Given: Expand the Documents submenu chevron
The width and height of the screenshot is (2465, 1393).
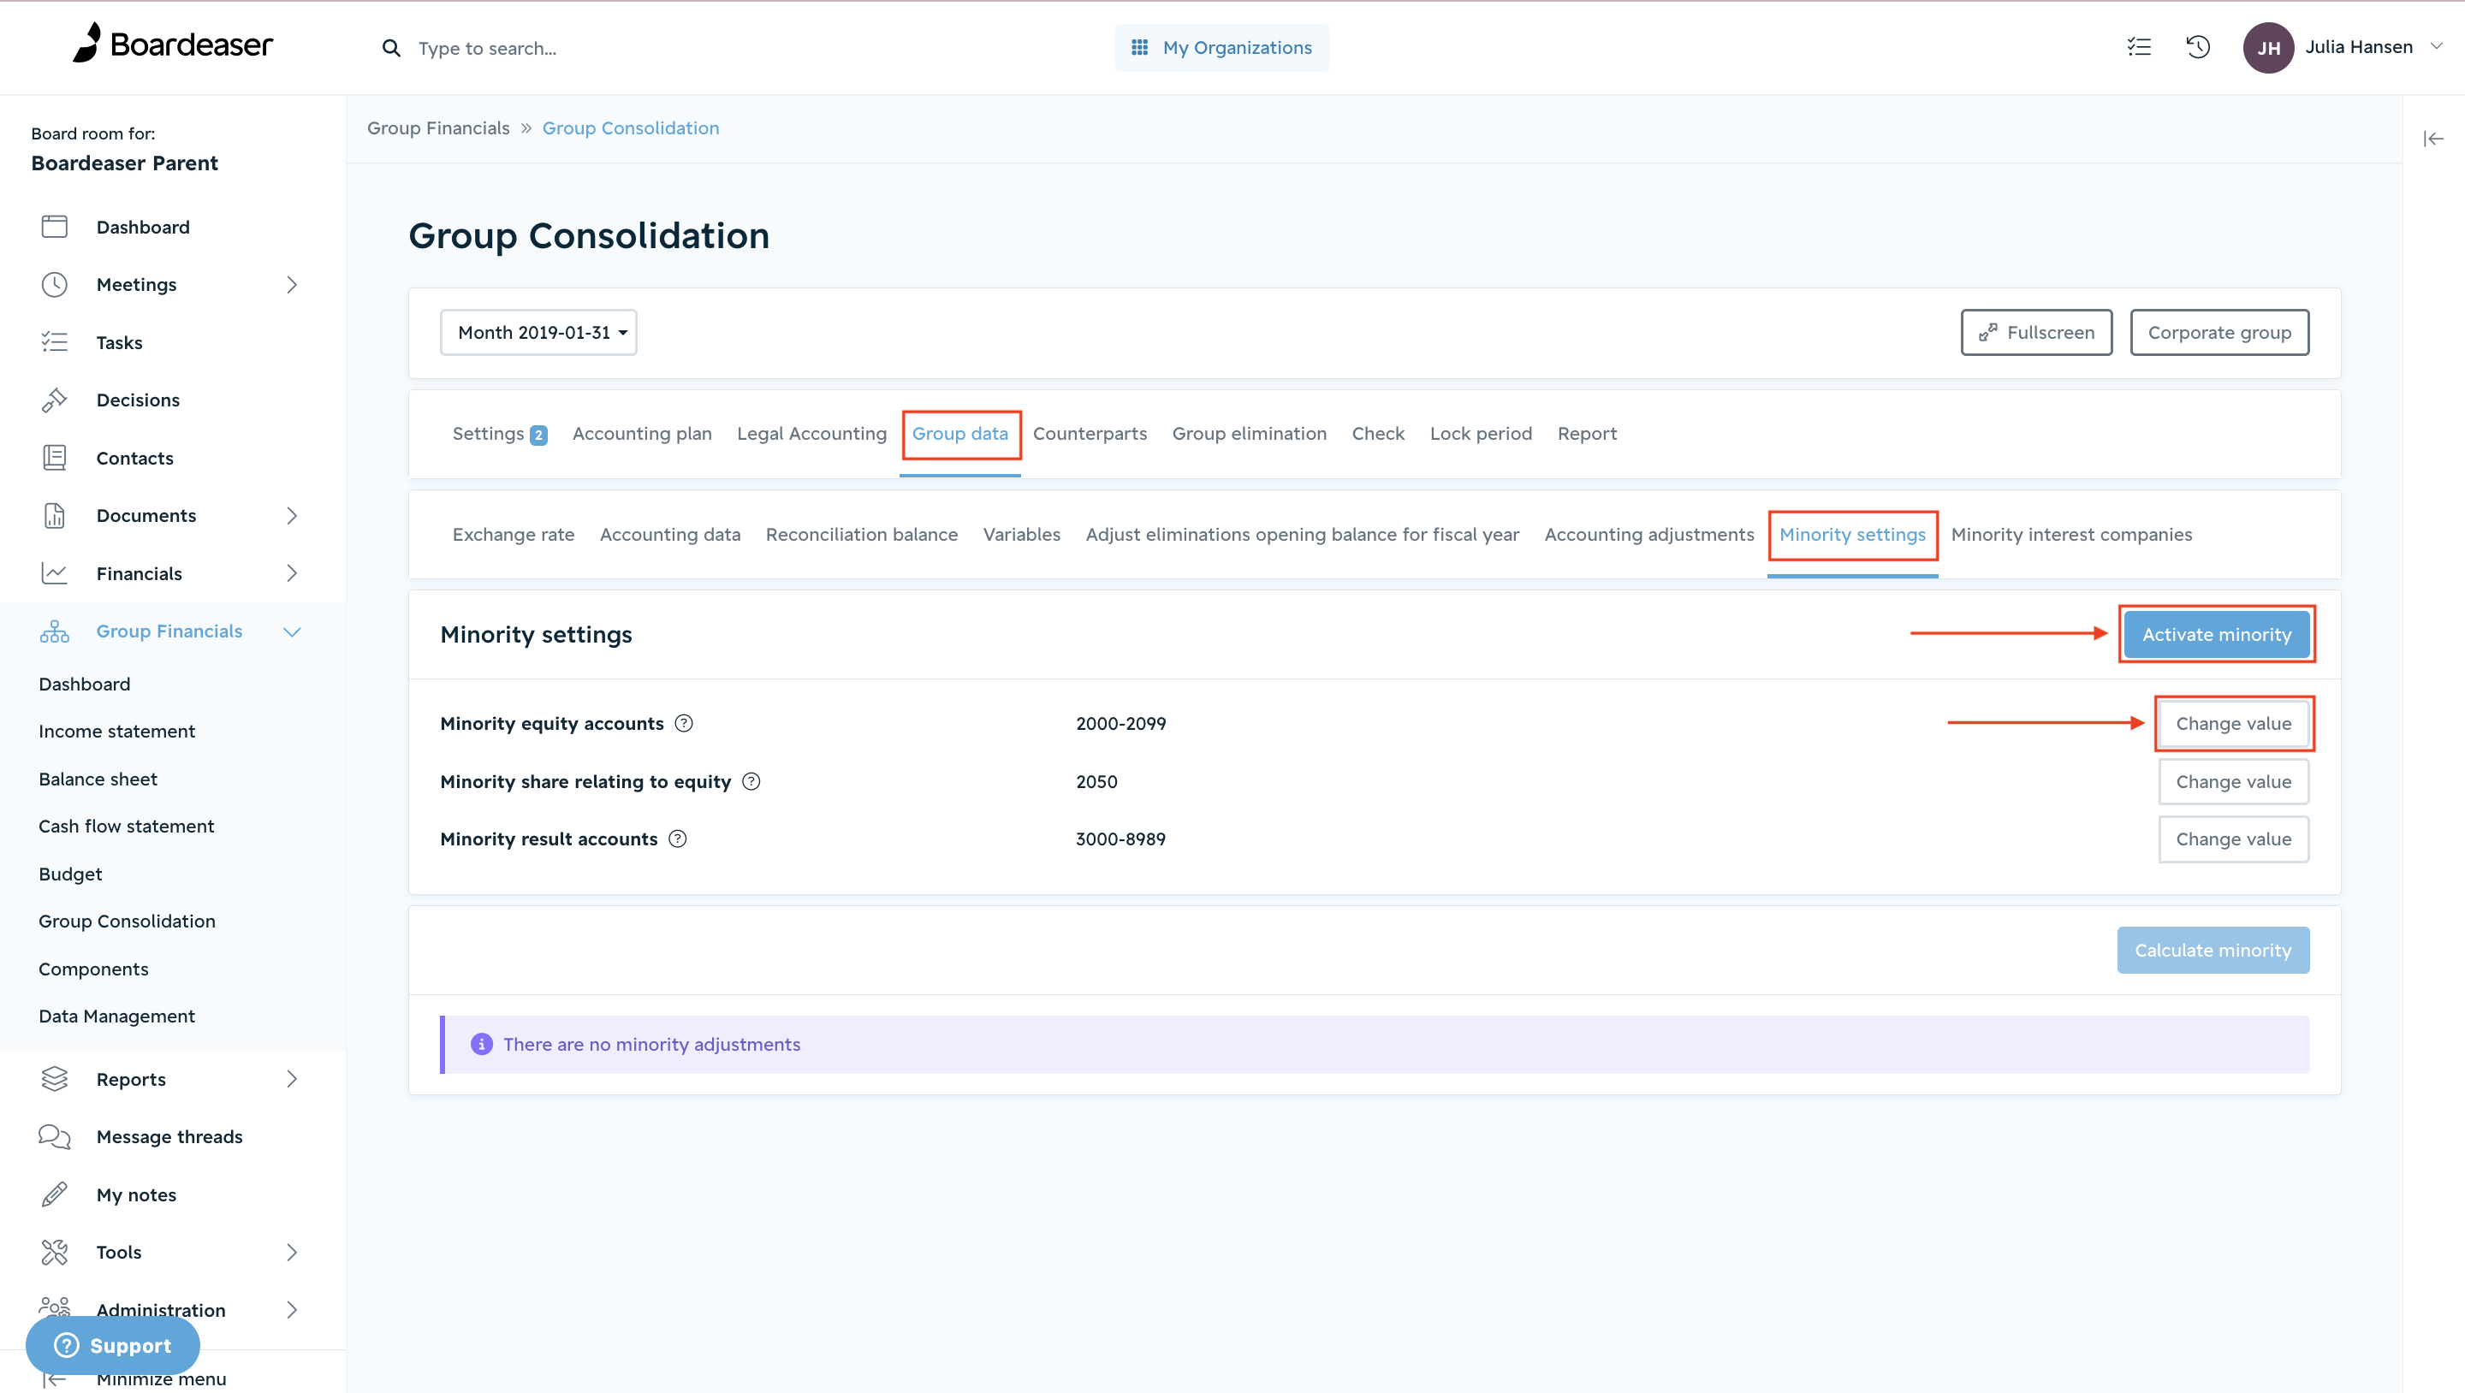Looking at the screenshot, I should [292, 516].
